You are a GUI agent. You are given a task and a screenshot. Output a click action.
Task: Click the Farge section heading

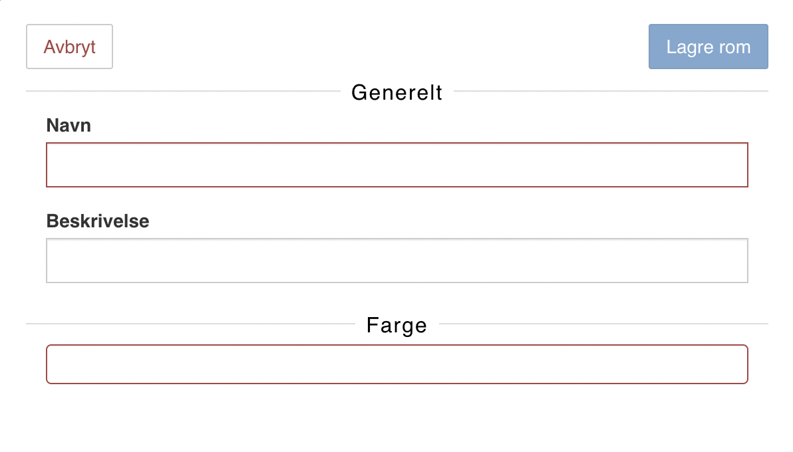pyautogui.click(x=397, y=325)
